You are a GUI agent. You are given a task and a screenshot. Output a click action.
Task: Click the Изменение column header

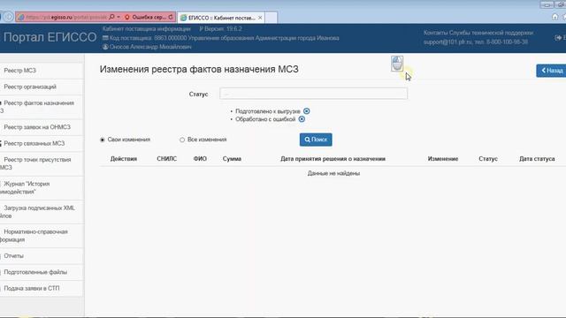(443, 159)
